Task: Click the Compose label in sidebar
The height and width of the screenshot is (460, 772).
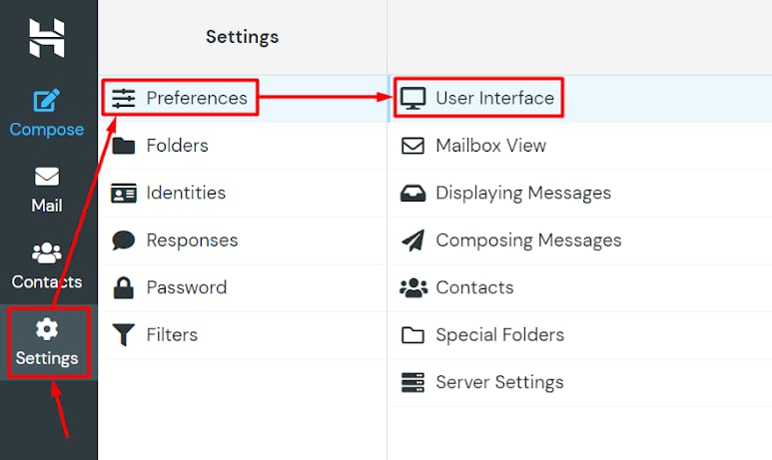Action: coord(47,130)
